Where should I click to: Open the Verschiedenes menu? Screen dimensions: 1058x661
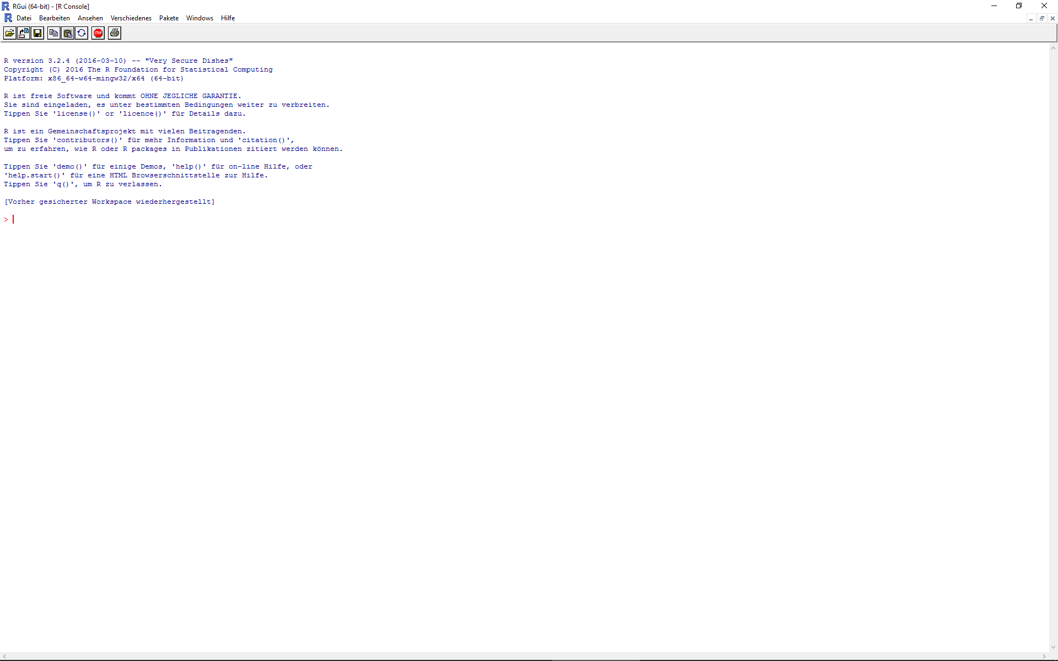(131, 18)
